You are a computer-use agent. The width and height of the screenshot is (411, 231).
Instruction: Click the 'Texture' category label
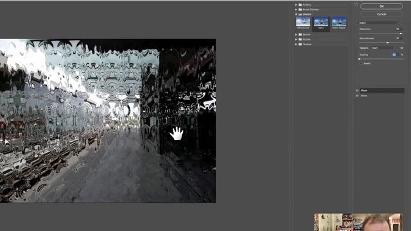307,44
